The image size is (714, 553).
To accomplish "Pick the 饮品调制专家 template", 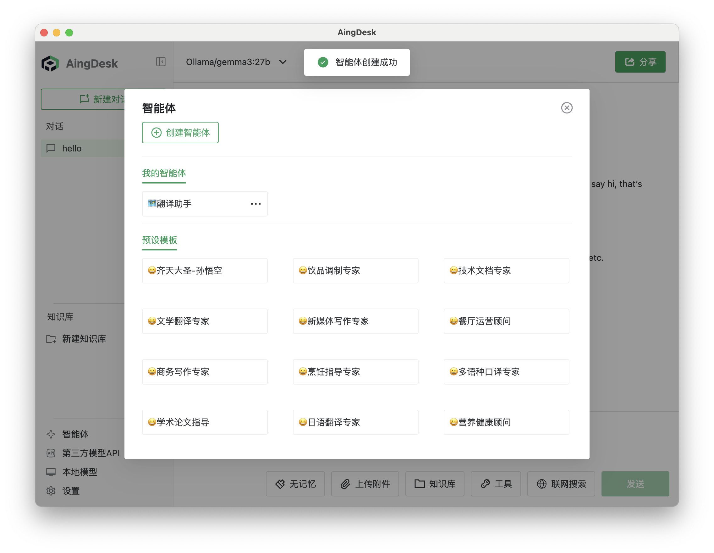I will tap(355, 271).
